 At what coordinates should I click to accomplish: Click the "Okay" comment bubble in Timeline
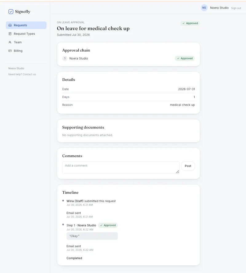(92, 236)
